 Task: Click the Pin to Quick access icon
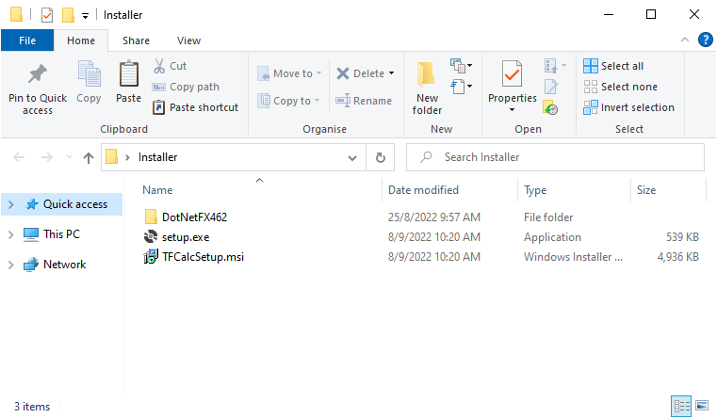pyautogui.click(x=37, y=73)
